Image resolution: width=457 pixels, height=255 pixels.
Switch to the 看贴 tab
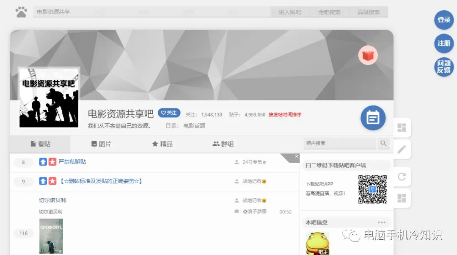(x=40, y=144)
